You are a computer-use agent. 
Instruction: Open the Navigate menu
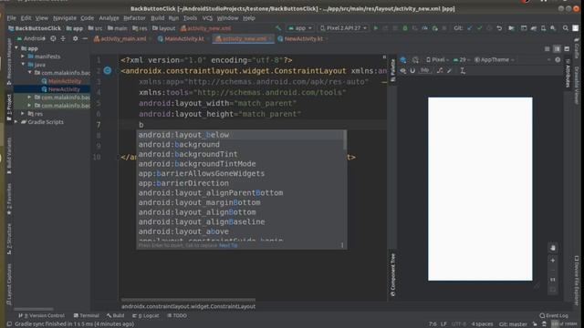coord(65,18)
